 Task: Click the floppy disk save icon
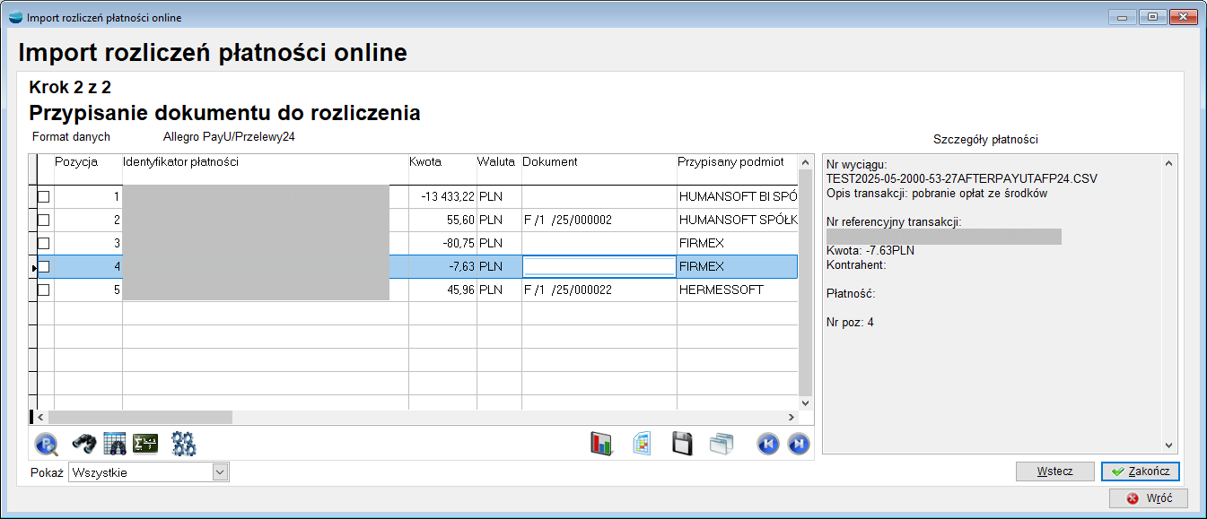click(x=683, y=444)
